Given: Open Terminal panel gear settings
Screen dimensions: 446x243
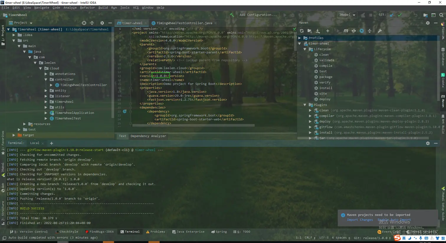Looking at the screenshot, I should point(428,143).
